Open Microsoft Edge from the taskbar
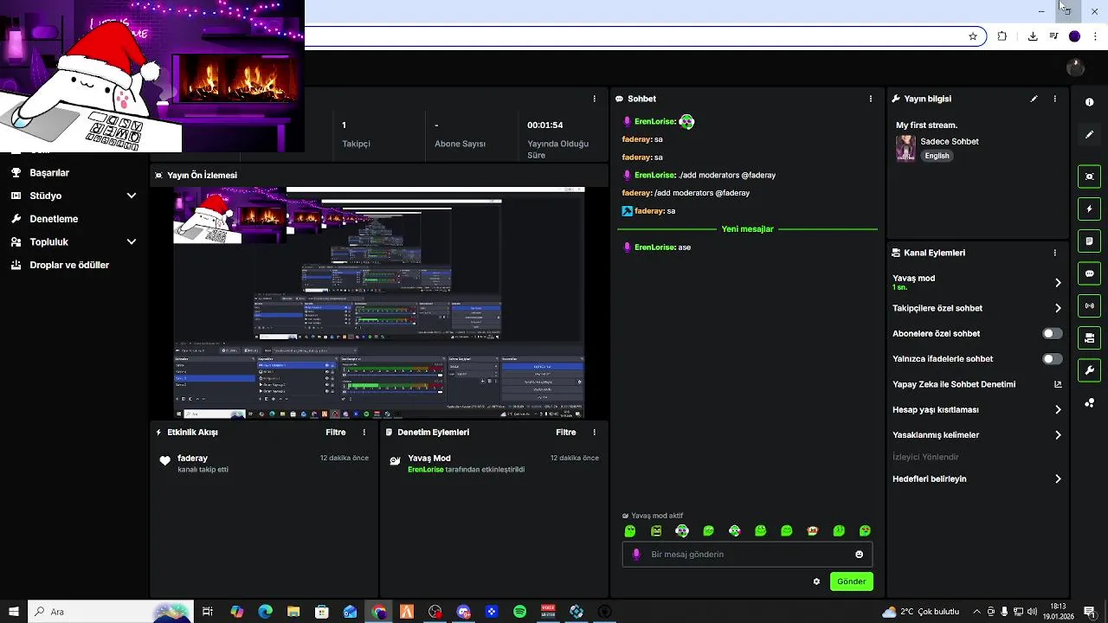 coord(265,612)
